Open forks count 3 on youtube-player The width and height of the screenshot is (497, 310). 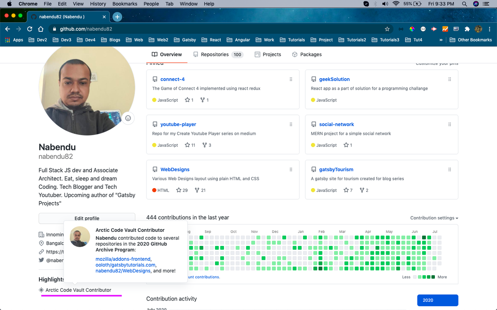point(207,145)
